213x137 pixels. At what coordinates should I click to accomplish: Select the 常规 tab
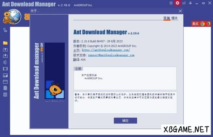click(x=167, y=18)
